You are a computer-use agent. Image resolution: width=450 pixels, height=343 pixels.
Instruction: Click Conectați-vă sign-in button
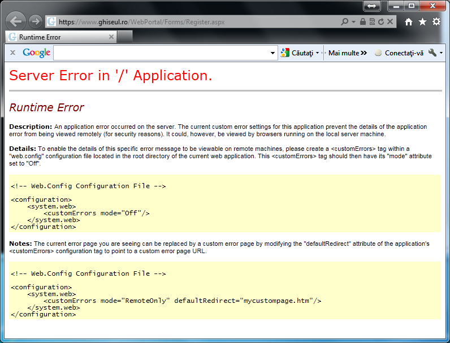[x=399, y=53]
